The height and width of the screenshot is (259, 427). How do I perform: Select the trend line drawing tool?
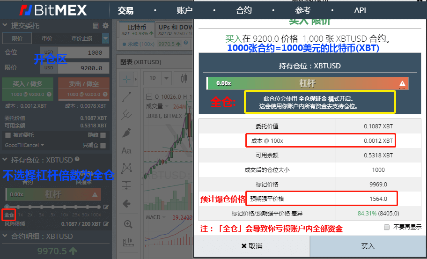click(x=126, y=97)
